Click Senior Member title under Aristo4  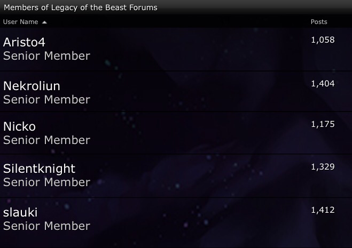pyautogui.click(x=46, y=56)
